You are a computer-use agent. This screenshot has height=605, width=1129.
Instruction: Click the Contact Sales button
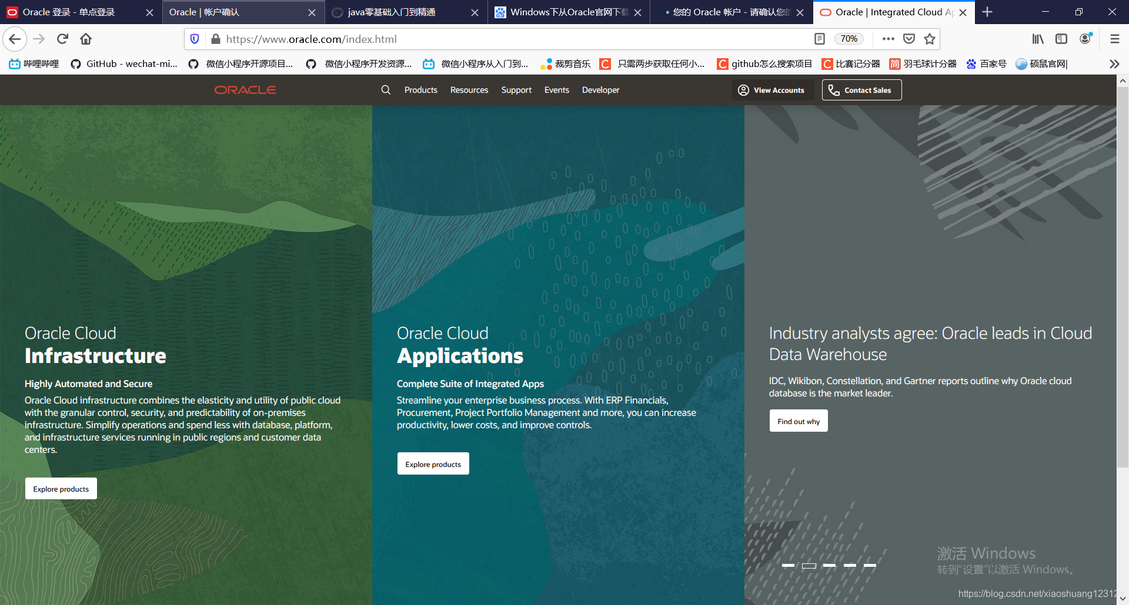click(861, 90)
